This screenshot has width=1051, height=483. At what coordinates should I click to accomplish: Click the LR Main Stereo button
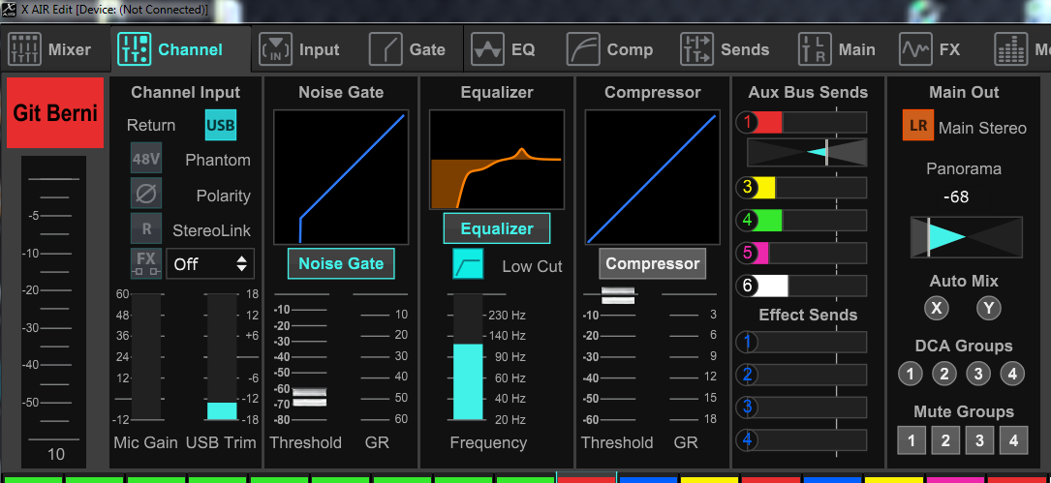click(x=917, y=126)
